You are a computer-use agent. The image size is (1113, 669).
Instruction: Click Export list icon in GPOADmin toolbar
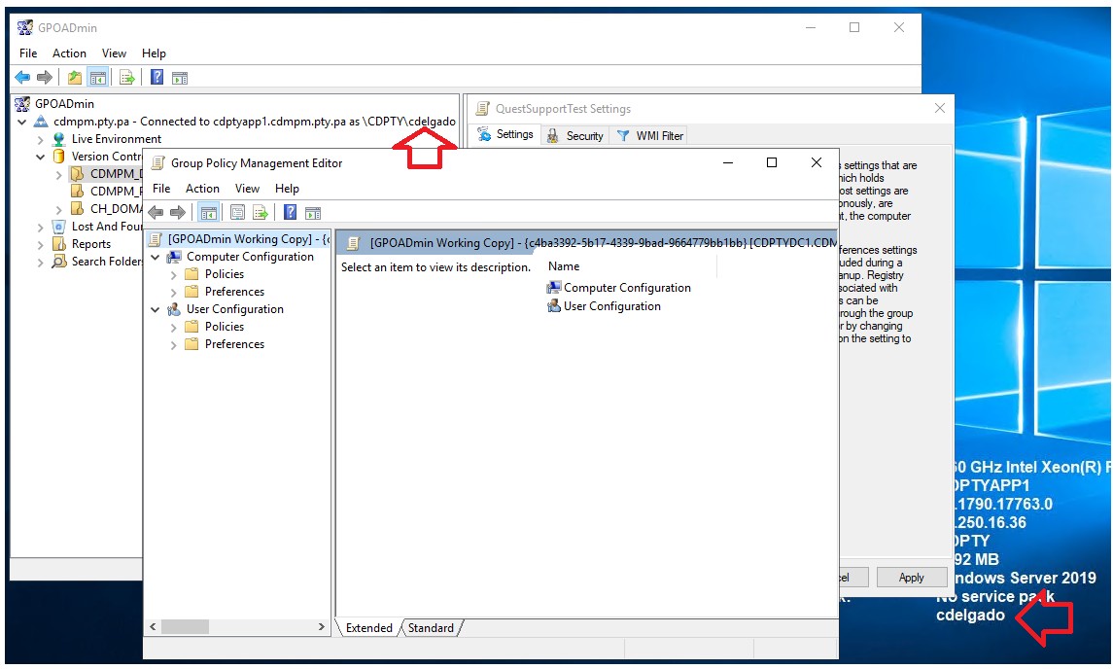(x=127, y=78)
